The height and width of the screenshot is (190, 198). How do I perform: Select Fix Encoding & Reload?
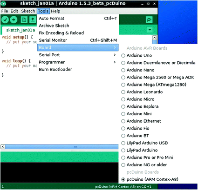[x=78, y=33]
